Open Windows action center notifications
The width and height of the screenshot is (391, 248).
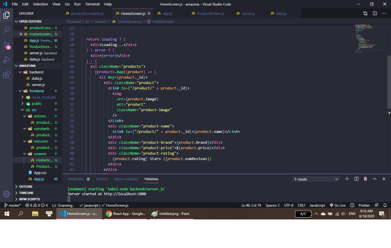tap(382, 214)
